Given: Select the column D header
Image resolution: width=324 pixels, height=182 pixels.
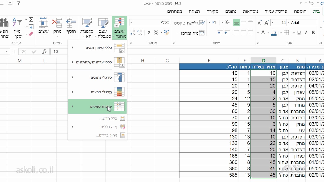Looking at the screenshot, I should pos(264,61).
